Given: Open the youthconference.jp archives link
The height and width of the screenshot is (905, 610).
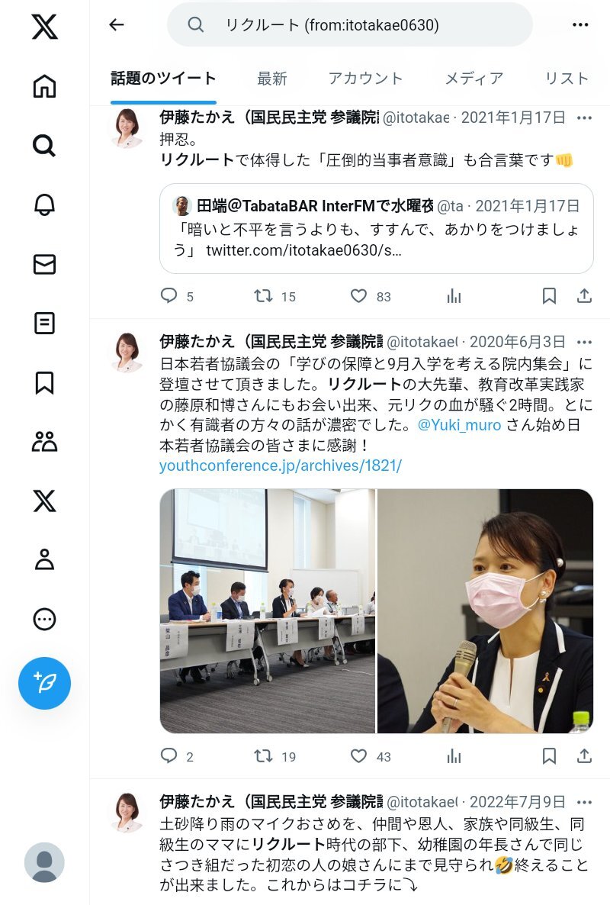Looking at the screenshot, I should point(280,465).
